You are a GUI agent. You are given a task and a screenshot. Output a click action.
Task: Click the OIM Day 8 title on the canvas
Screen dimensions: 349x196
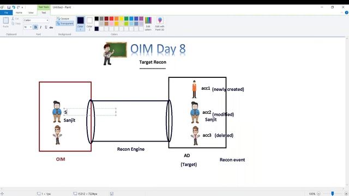(x=158, y=49)
